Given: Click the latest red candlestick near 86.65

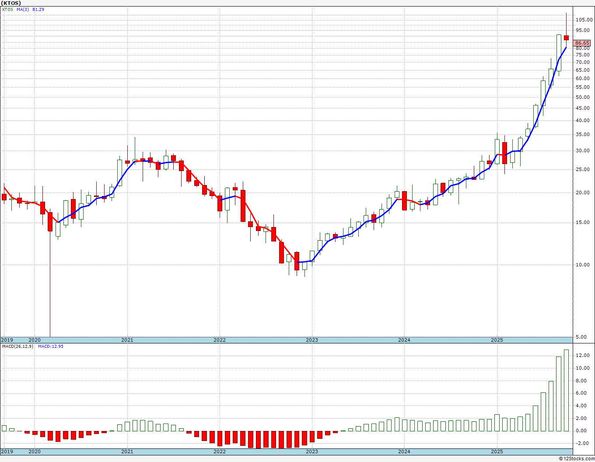Looking at the screenshot, I should pyautogui.click(x=566, y=38).
